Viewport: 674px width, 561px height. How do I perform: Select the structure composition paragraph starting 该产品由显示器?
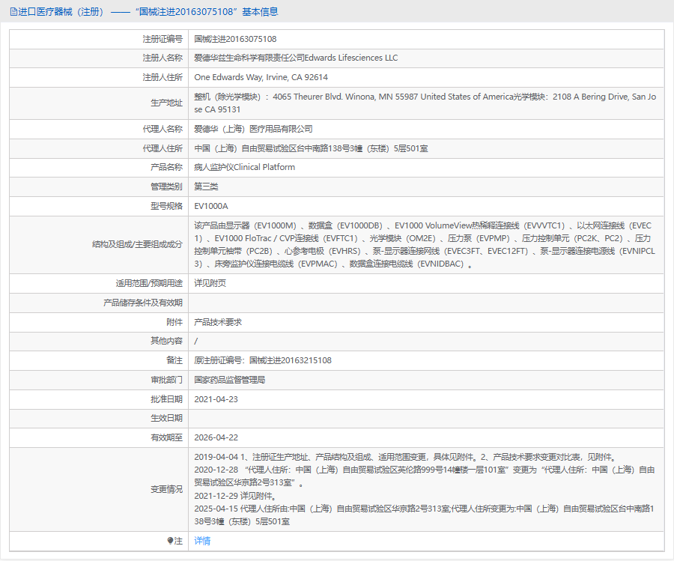click(x=425, y=245)
